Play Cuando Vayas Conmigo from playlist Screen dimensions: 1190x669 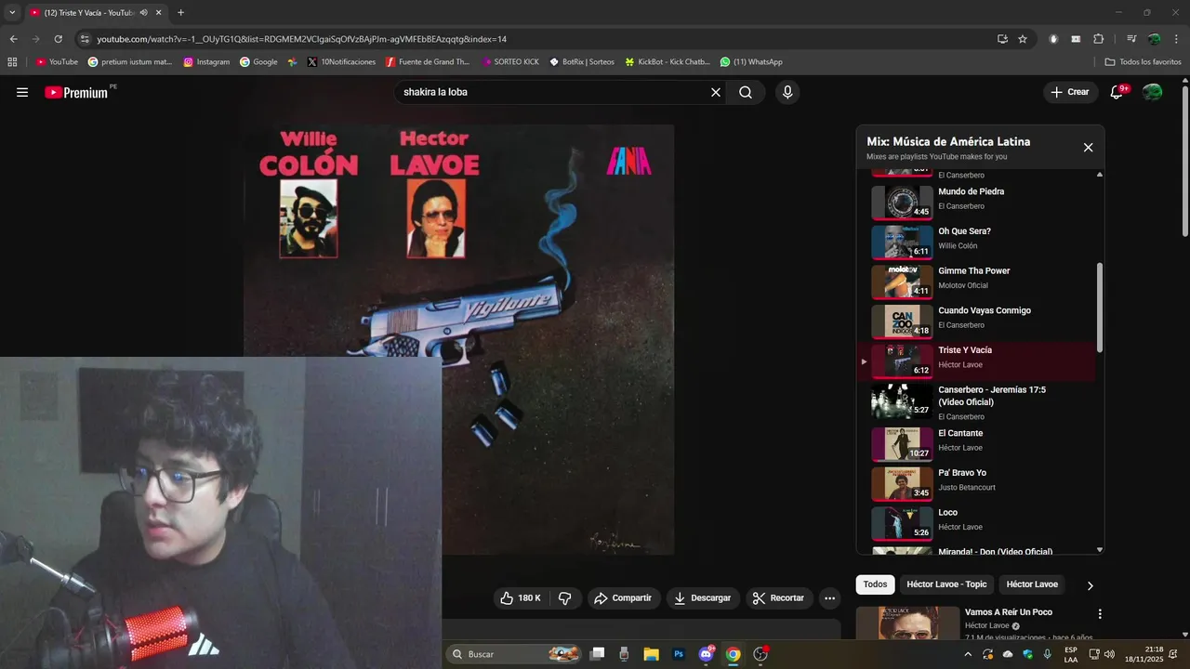[976, 320]
